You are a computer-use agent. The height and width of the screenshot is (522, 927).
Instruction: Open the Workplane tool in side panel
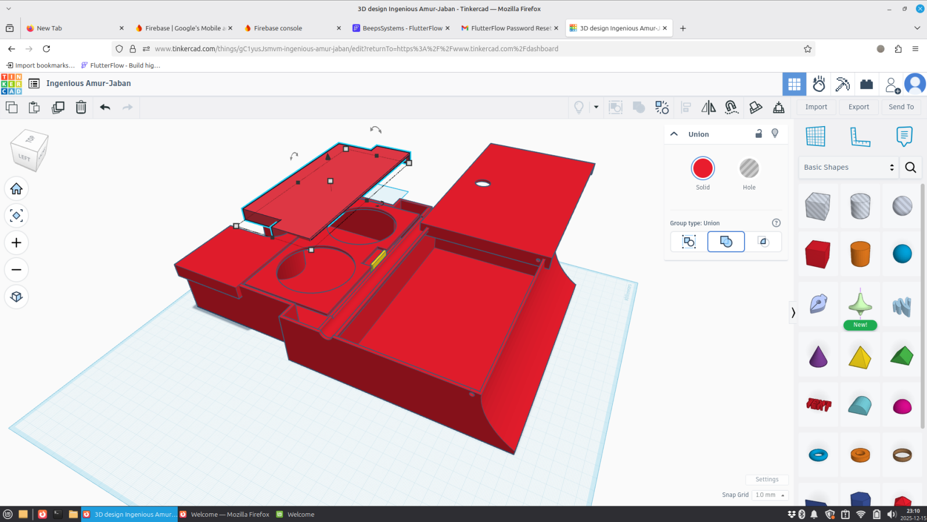pos(815,137)
